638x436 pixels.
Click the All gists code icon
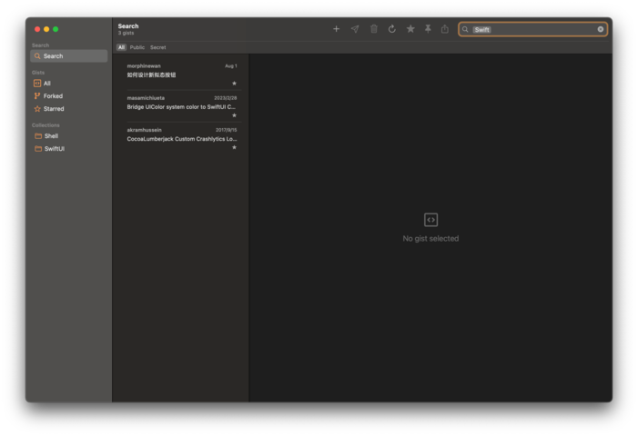pos(37,84)
